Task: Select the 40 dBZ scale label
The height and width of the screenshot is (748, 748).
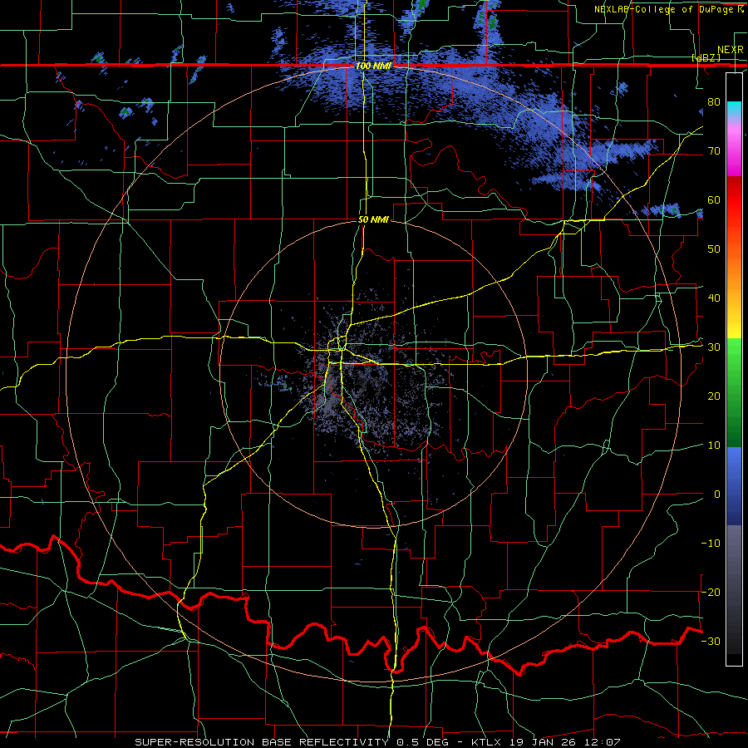Action: coord(714,298)
